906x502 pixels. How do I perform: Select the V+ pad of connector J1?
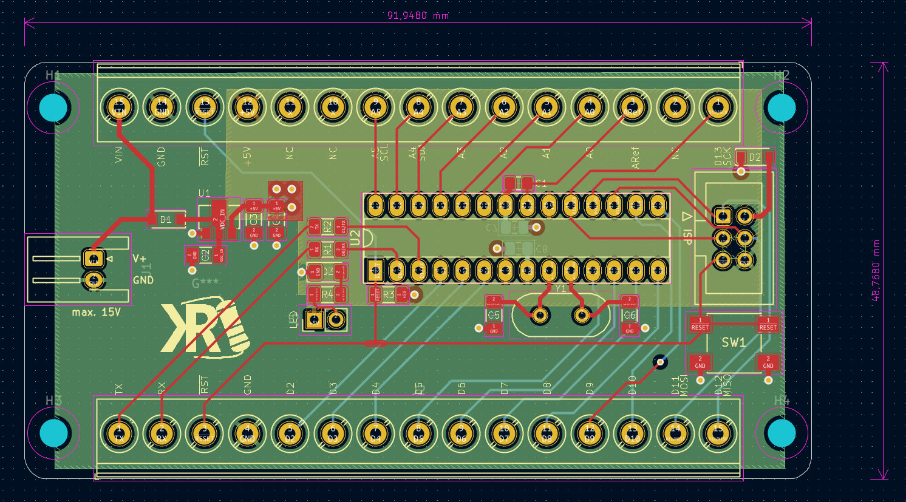tap(94, 259)
